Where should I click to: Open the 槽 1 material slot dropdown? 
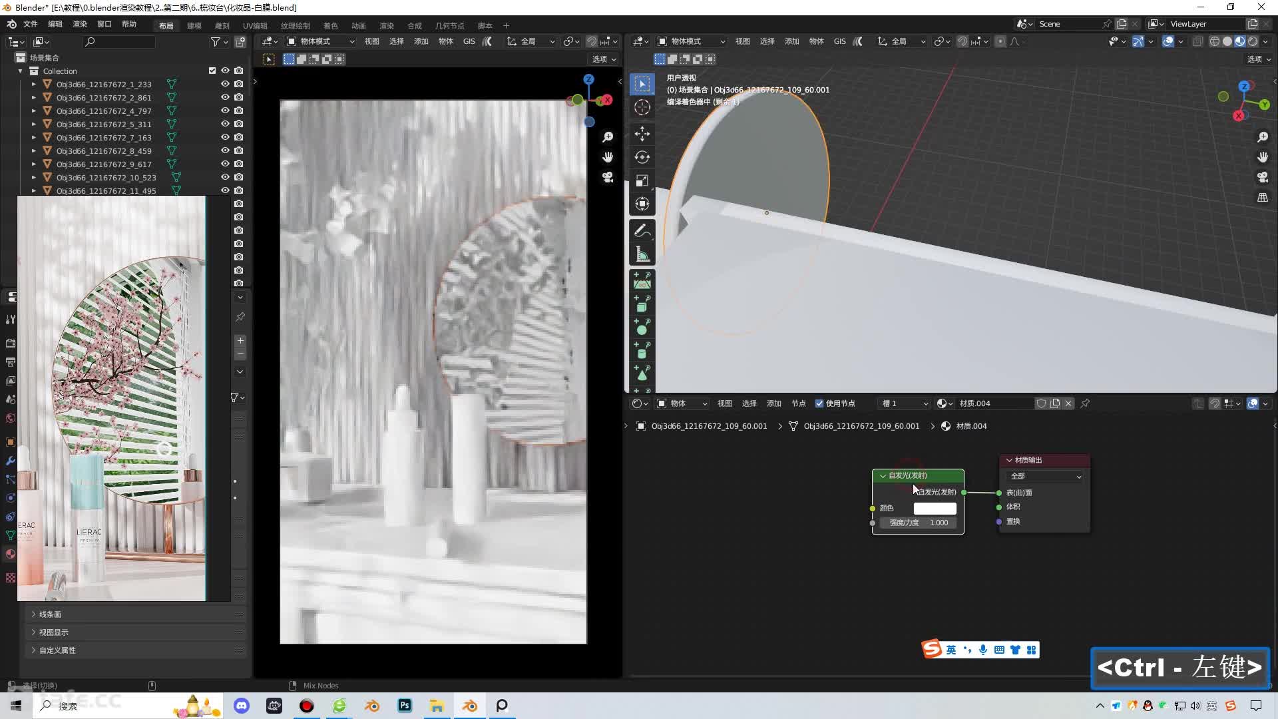point(904,403)
